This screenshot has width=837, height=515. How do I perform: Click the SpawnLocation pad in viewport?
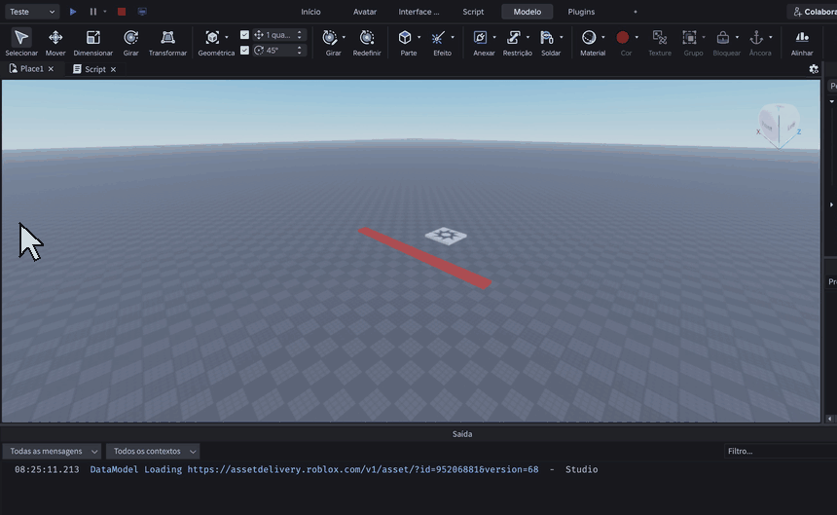tap(446, 236)
